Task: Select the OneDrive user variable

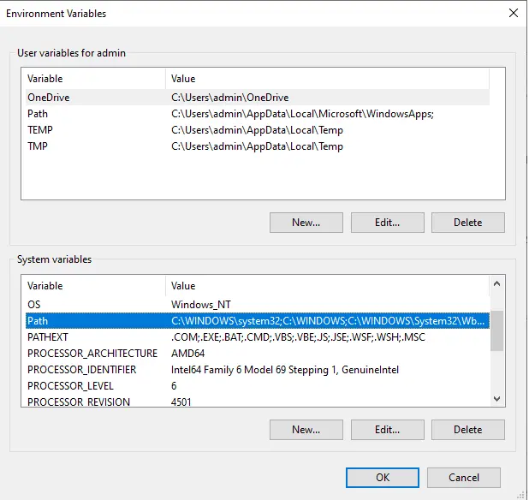Action: tap(49, 98)
